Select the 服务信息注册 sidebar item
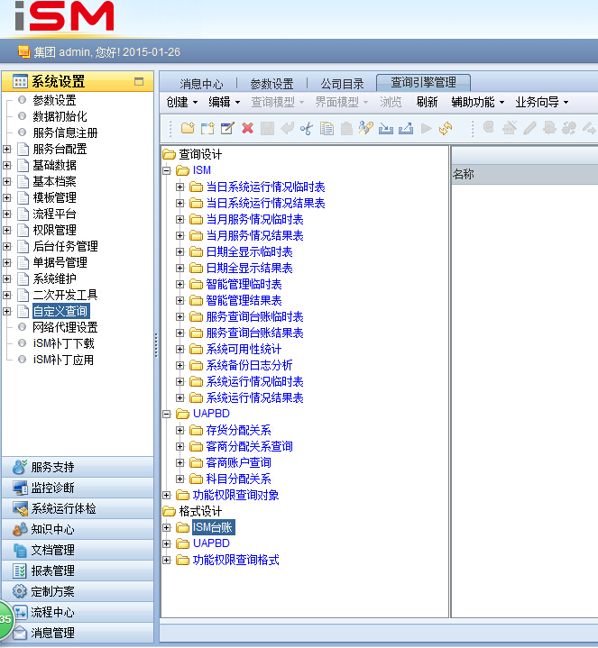The image size is (598, 648). pos(65,132)
